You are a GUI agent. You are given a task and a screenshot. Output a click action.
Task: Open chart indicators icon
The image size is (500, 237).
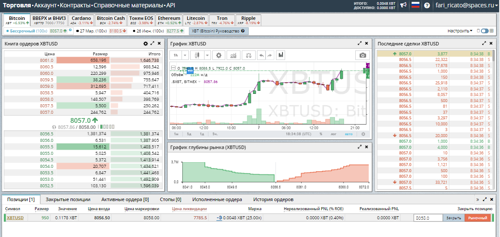(x=234, y=55)
